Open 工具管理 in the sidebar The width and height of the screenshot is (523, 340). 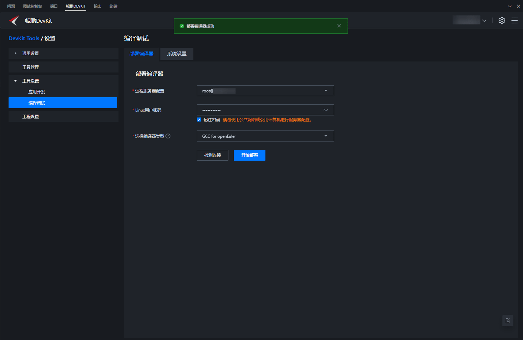63,67
